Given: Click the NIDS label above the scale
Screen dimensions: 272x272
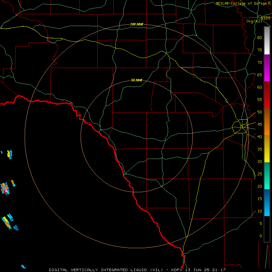Looking at the screenshot, I should coord(266,18).
